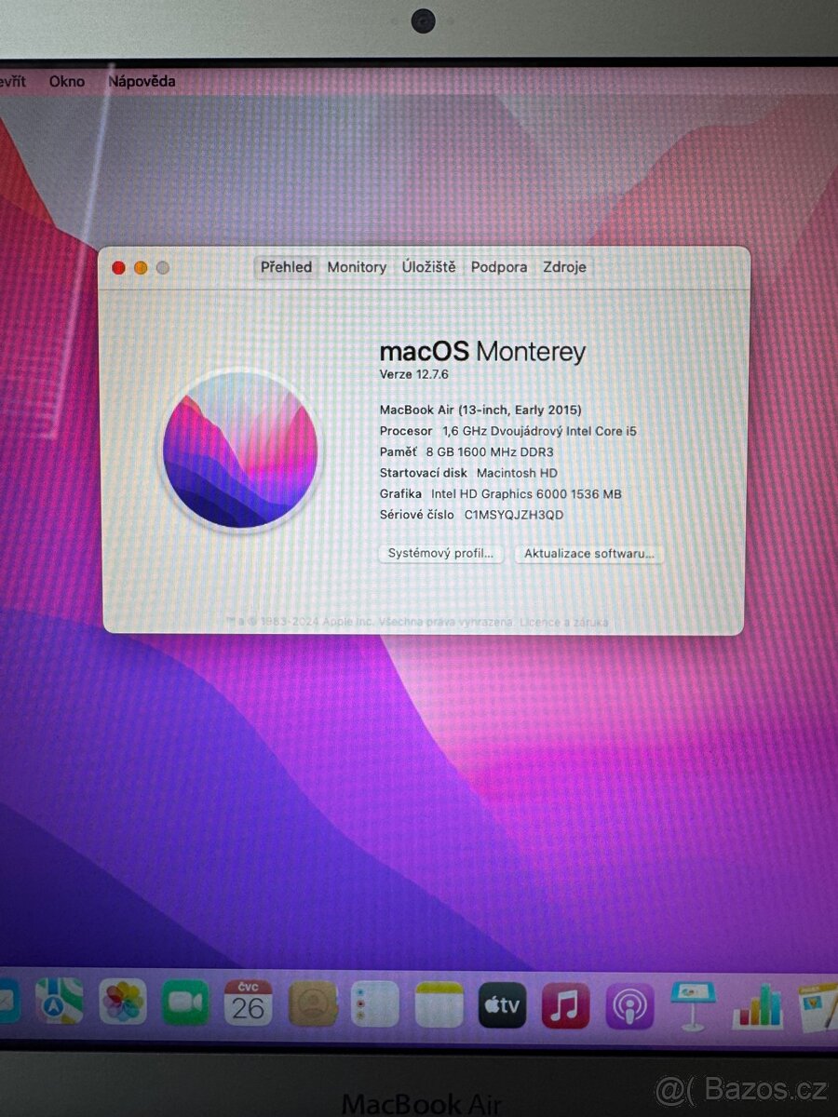Switch to the Přehled tab
The width and height of the screenshot is (838, 1117).
(286, 267)
